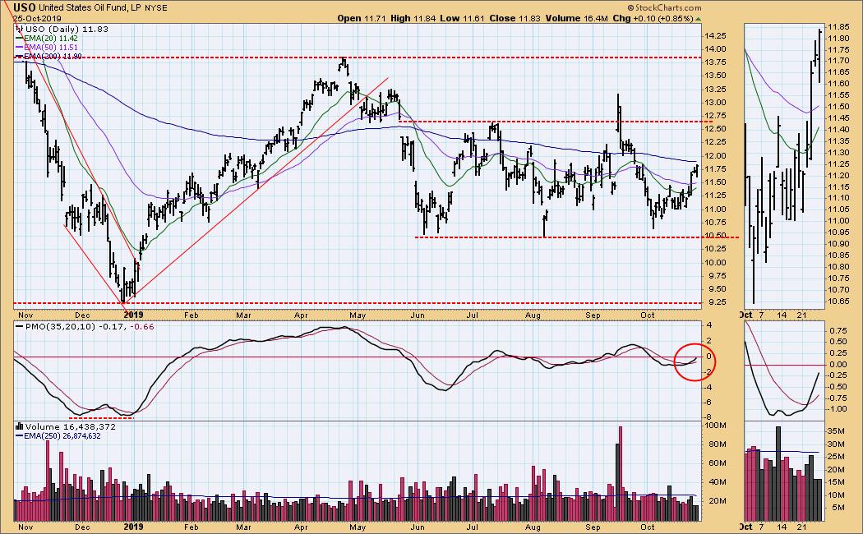Click the 13.00 label on the main price axis
Image resolution: width=863 pixels, height=534 pixels.
[x=715, y=103]
